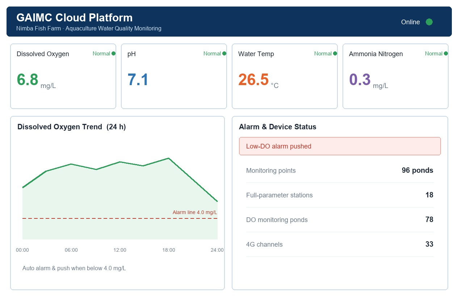Click the Nimba Fish Farm subtitle

click(x=89, y=28)
